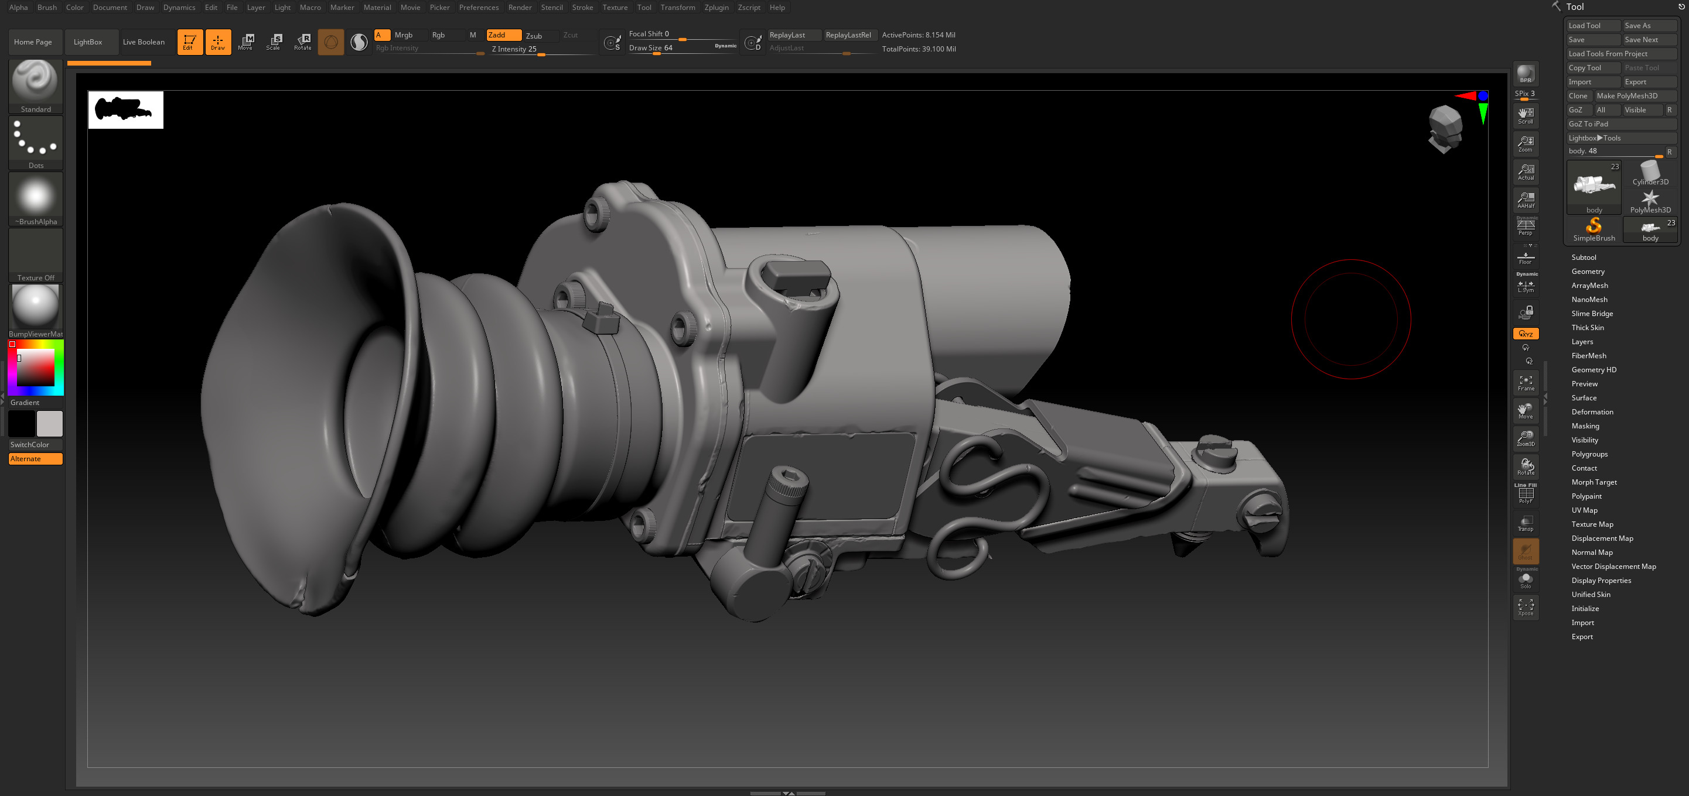
Task: Open the Zplugin menu
Action: click(x=716, y=7)
